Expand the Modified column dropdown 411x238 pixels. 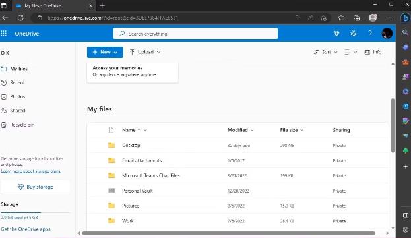click(252, 130)
